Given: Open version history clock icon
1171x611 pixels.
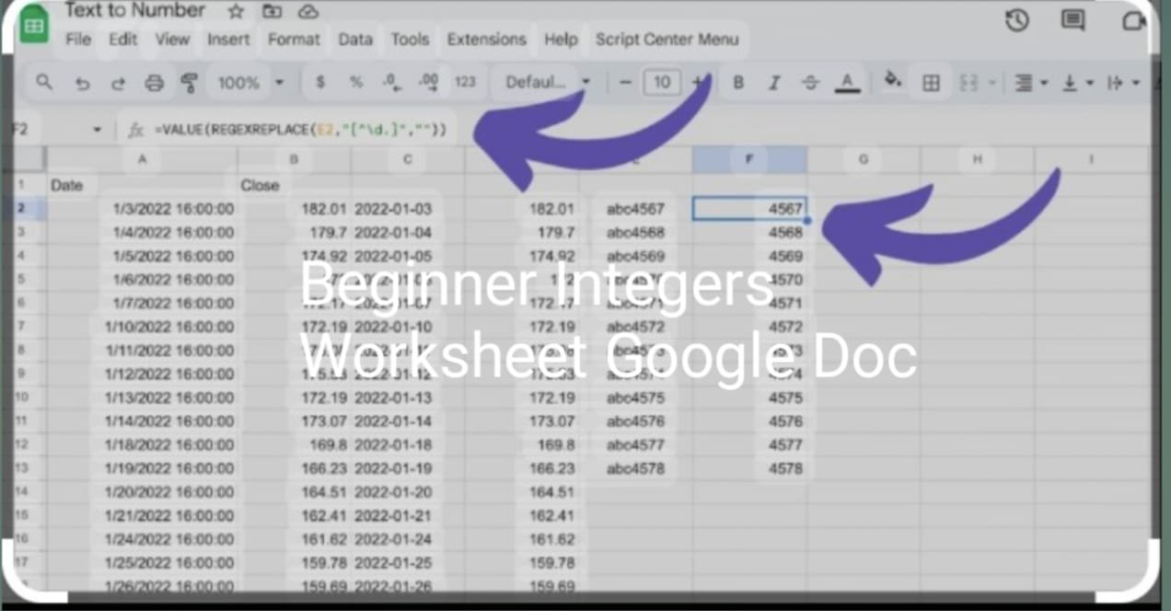Looking at the screenshot, I should pyautogui.click(x=1016, y=20).
